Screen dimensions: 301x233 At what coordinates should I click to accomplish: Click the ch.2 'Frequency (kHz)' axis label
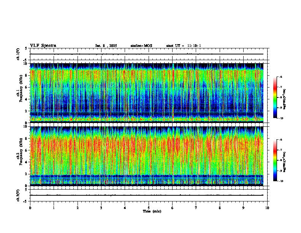coord(21,152)
